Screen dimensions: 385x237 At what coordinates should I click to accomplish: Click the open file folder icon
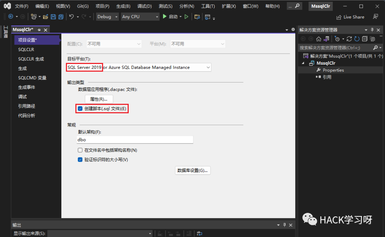[45, 17]
